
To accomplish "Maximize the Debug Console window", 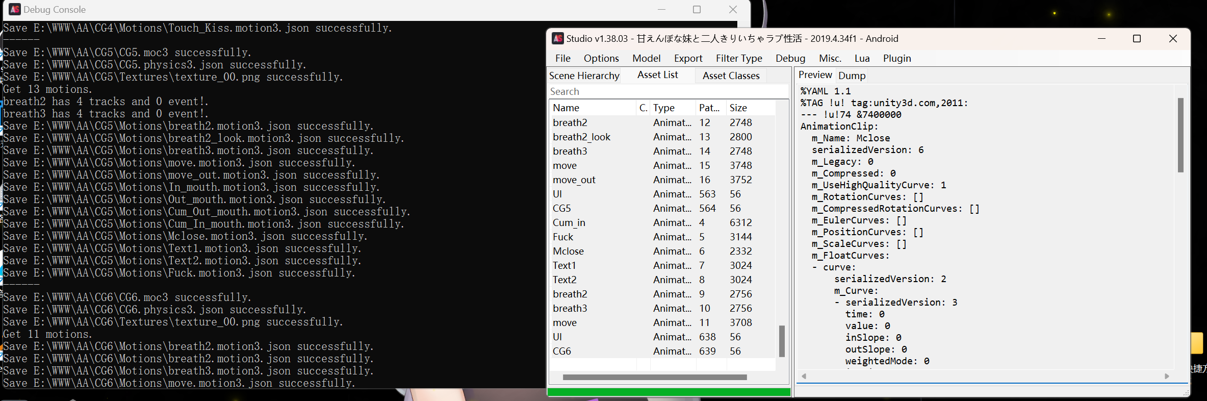I will pos(697,9).
